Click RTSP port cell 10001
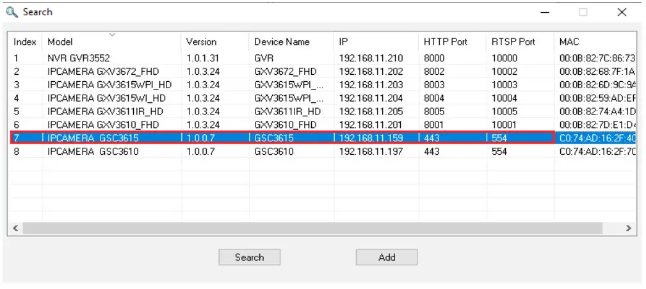Image resolution: width=646 pixels, height=289 pixels. pyautogui.click(x=505, y=124)
